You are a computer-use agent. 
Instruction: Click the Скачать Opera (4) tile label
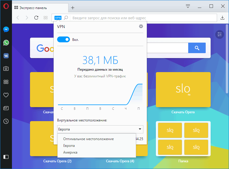pyautogui.click(x=120, y=161)
